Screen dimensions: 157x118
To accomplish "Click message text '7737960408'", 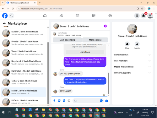I will pyautogui.click(x=65, y=91).
